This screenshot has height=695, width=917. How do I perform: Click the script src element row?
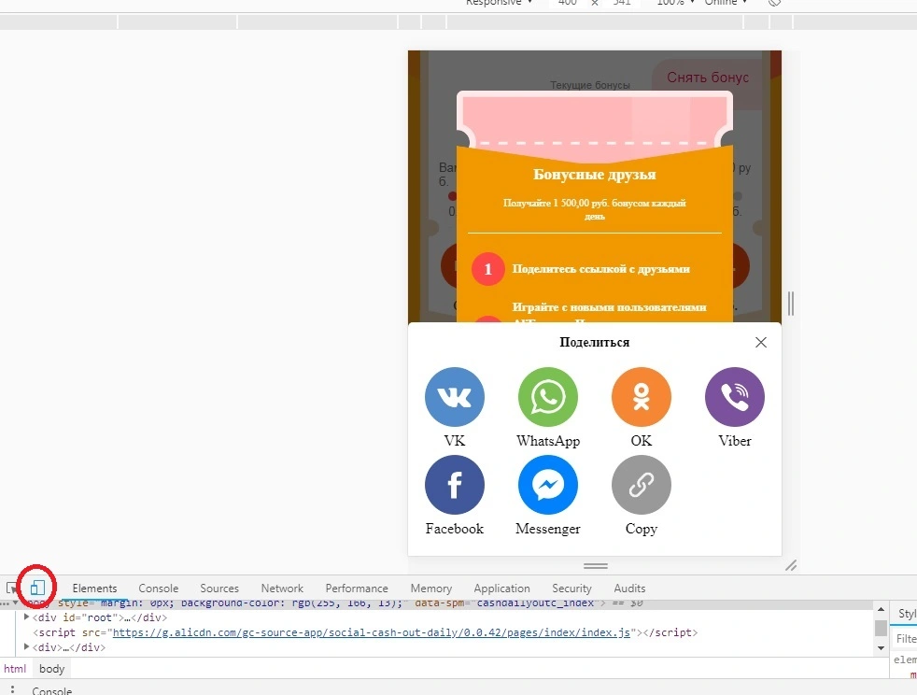pos(365,632)
